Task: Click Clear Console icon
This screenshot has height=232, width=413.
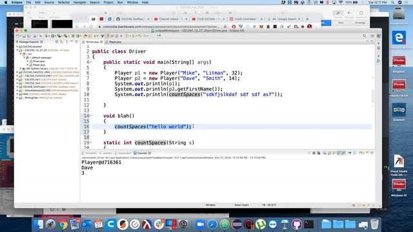Action: [325, 153]
